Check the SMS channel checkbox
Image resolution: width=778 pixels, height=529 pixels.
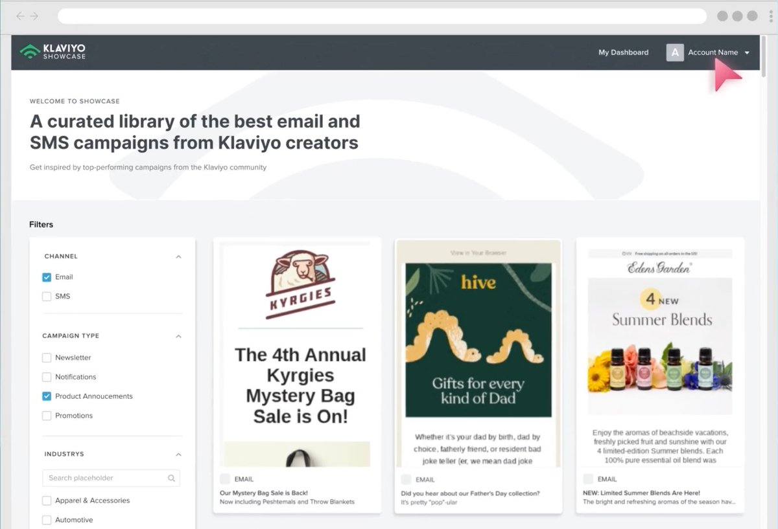[x=47, y=297]
